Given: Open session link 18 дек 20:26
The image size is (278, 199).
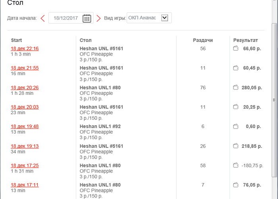Looking at the screenshot, I should [25, 88].
